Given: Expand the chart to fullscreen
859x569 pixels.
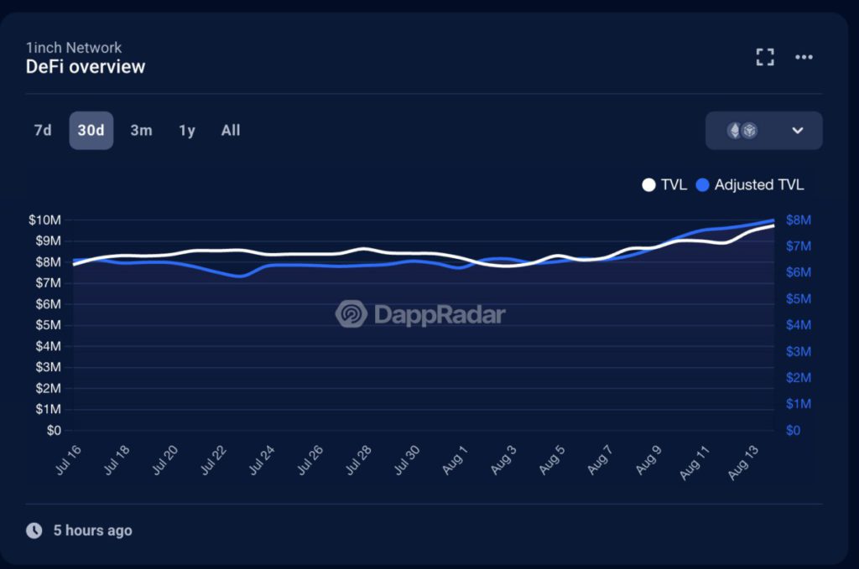Looking at the screenshot, I should click(x=764, y=57).
